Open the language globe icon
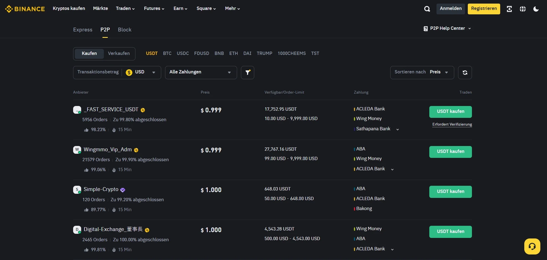The image size is (547, 260). tap(523, 9)
